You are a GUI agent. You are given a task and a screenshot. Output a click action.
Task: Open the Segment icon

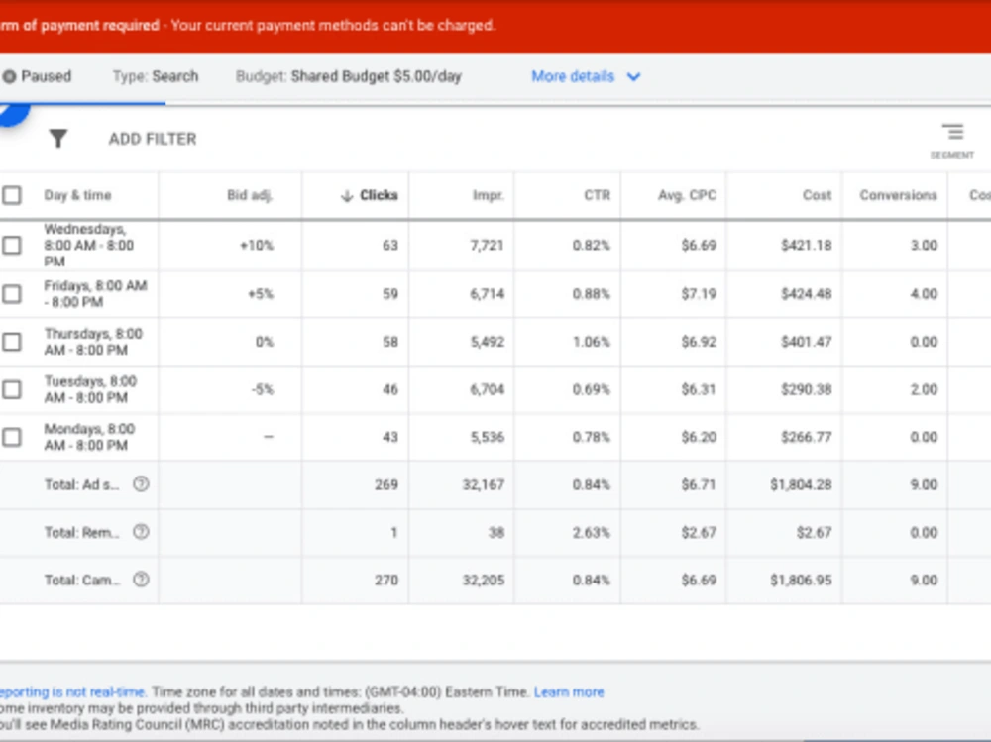(952, 132)
